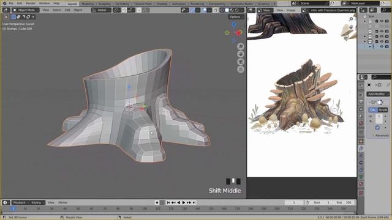Open the viewport Add menu
The height and width of the screenshot is (220, 392).
pos(67,10)
